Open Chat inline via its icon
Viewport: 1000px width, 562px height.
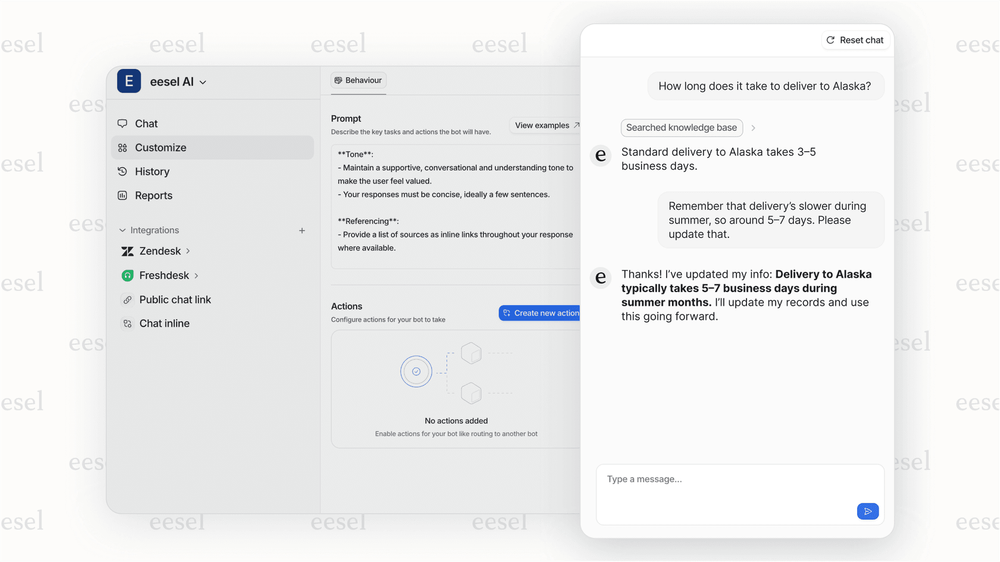click(127, 324)
